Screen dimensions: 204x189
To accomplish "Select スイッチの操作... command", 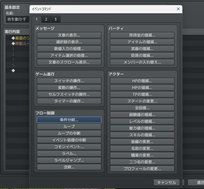I will pos(69,81).
